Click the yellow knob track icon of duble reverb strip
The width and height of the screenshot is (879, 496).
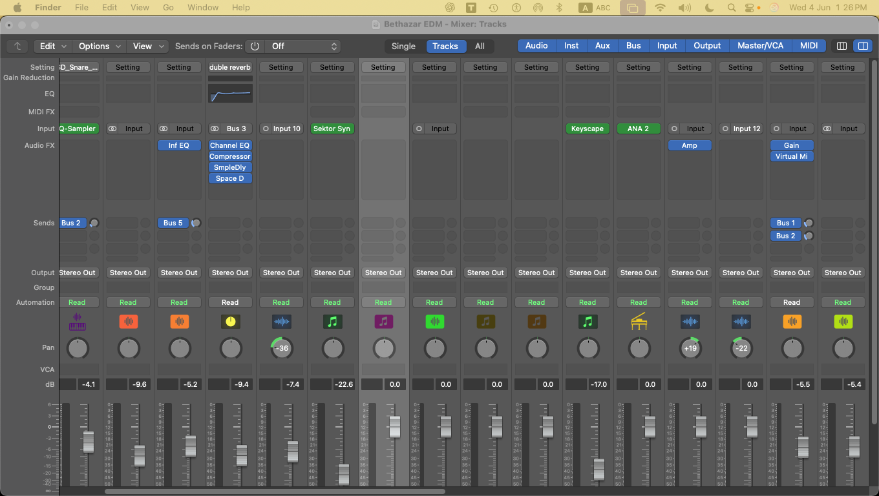click(x=230, y=321)
